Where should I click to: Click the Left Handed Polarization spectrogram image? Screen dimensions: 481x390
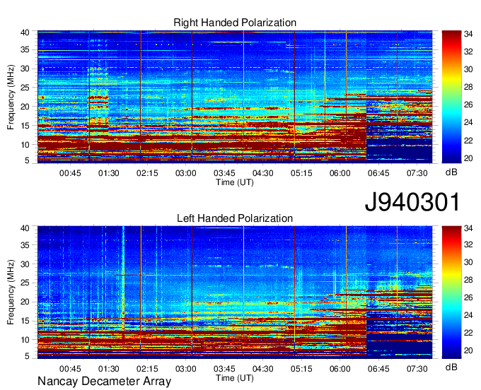coord(235,292)
